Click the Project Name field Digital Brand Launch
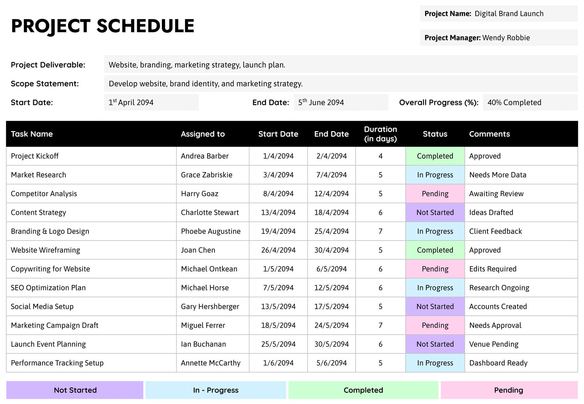The image size is (584, 404). [x=508, y=14]
